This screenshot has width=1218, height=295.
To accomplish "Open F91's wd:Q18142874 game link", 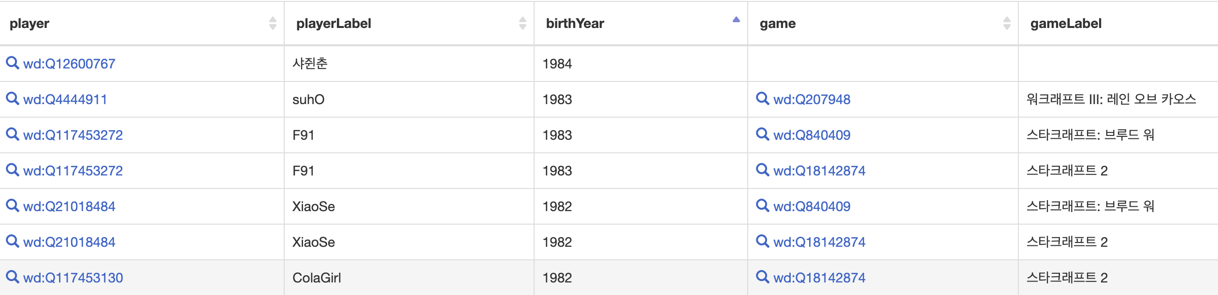I will pos(819,171).
